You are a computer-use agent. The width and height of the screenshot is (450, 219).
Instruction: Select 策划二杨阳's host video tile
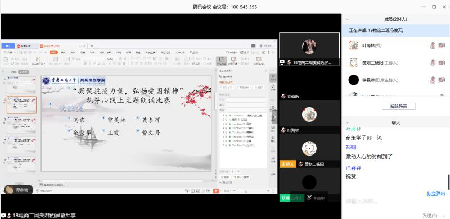click(309, 151)
